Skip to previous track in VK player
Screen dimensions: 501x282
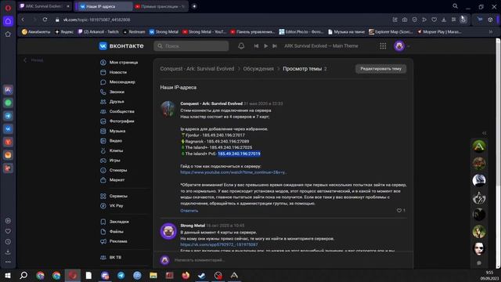pos(256,46)
